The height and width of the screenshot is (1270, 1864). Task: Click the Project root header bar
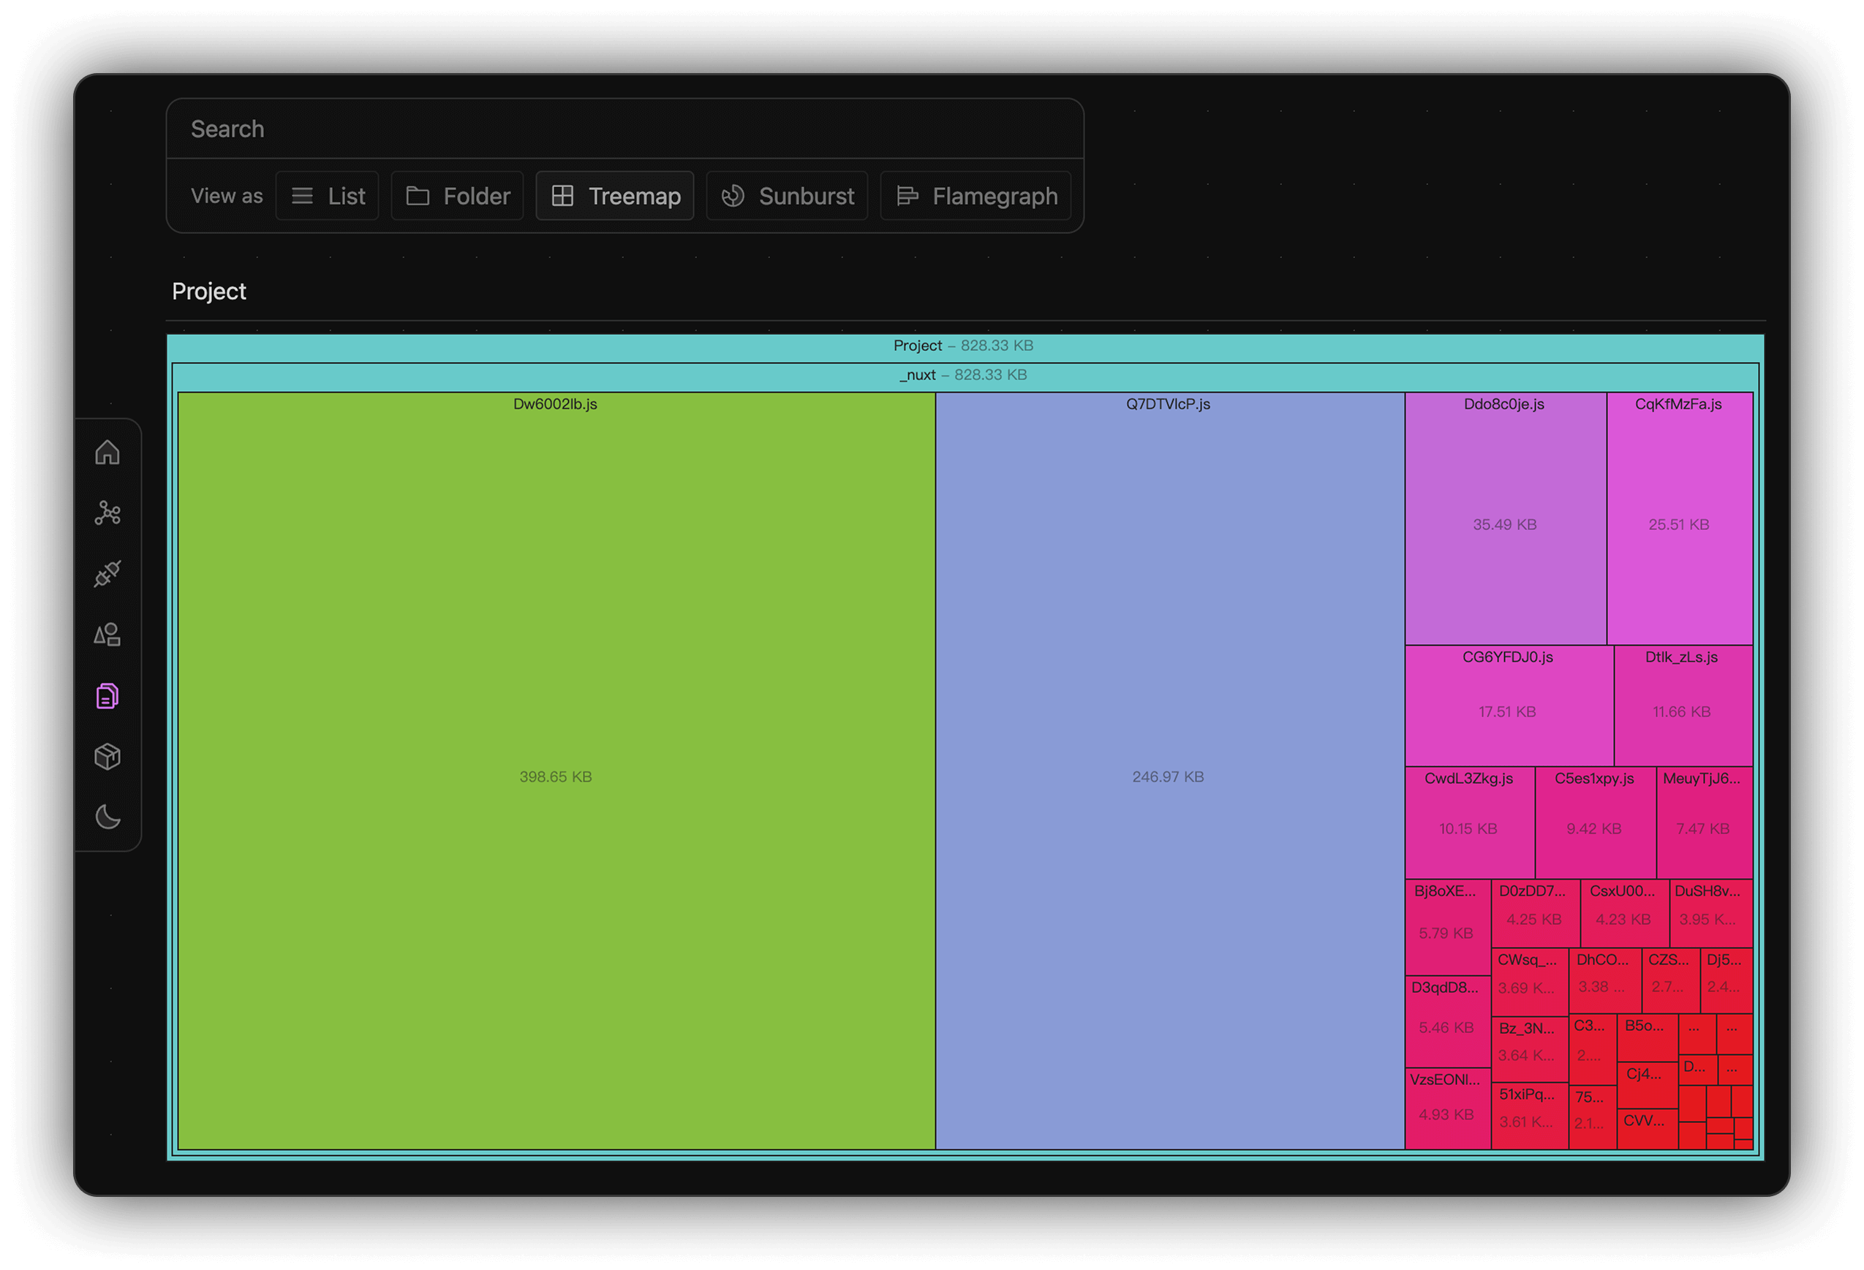(962, 345)
